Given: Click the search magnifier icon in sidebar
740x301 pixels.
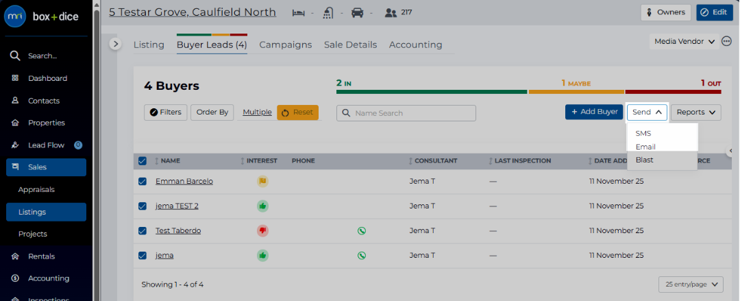Looking at the screenshot, I should coord(15,56).
